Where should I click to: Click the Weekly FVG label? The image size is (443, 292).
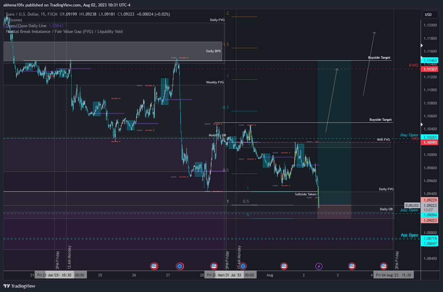tap(215, 82)
